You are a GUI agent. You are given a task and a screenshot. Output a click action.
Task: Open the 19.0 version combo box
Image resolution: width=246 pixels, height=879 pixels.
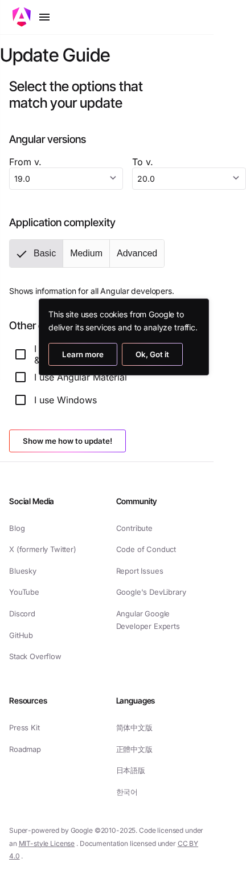point(66,178)
